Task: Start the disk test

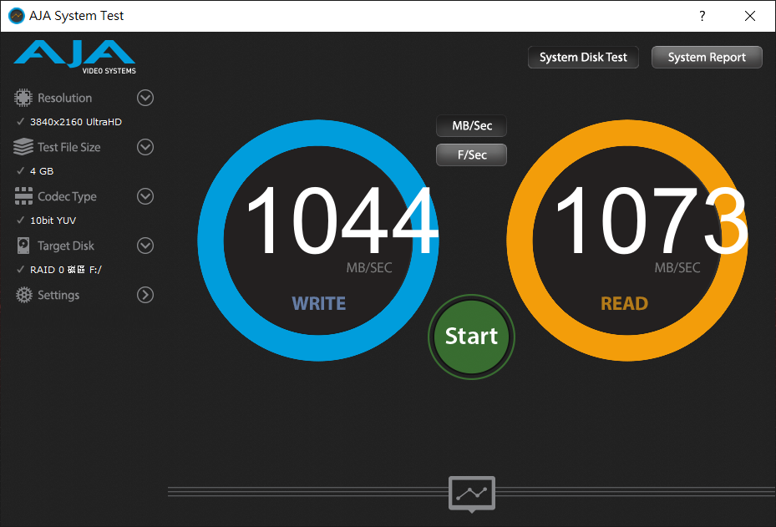Action: 471,337
